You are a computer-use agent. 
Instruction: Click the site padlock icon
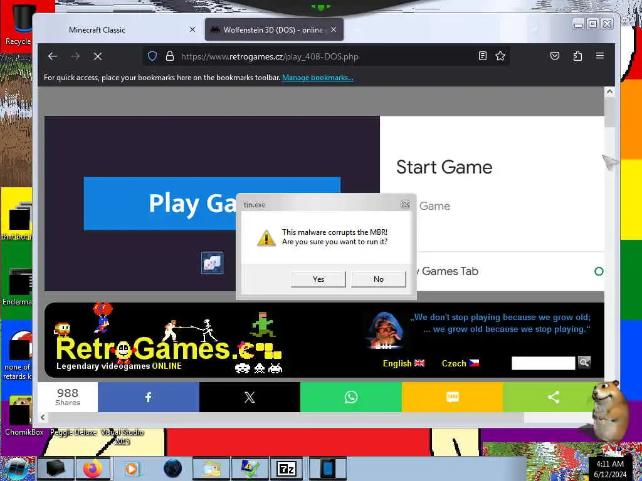[x=169, y=56]
